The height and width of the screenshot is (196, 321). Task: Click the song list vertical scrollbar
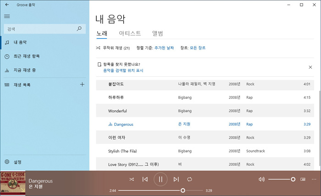point(320,128)
